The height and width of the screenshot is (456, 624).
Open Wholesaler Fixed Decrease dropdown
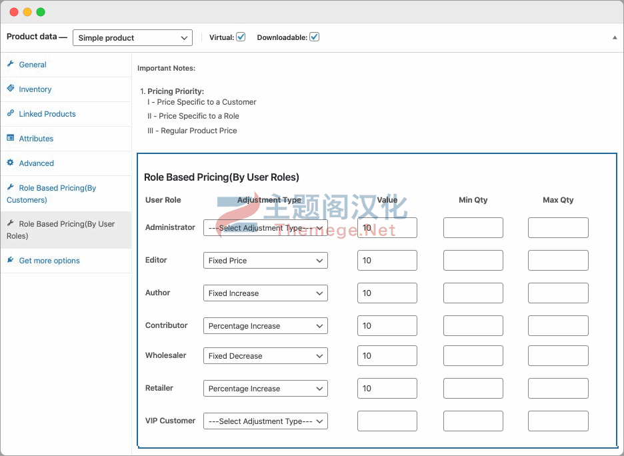coord(265,356)
